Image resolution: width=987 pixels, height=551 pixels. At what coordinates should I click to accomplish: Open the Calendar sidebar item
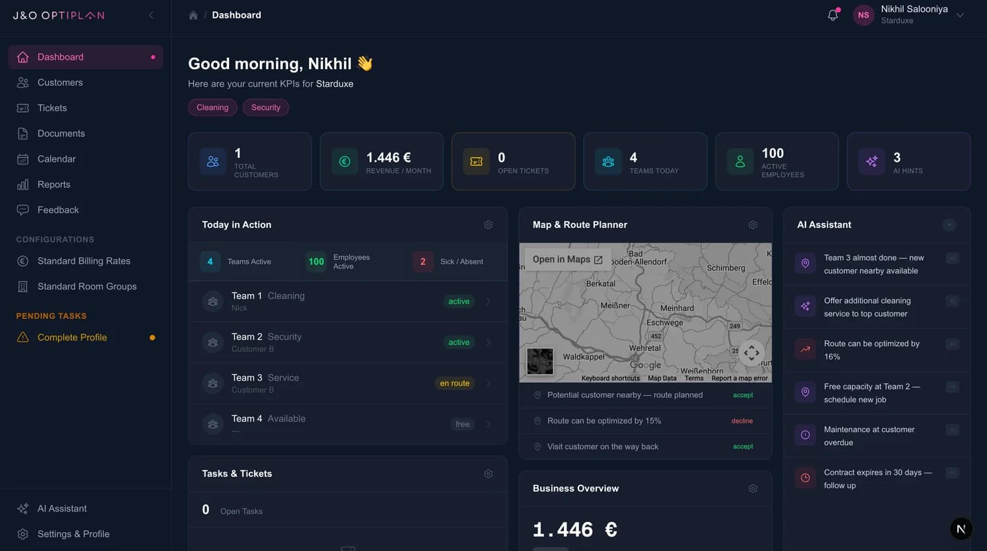tap(86, 159)
